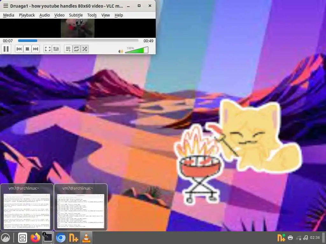Toggle loop mode in VLC
The height and width of the screenshot is (244, 326).
click(76, 49)
